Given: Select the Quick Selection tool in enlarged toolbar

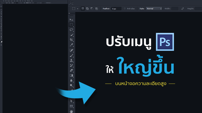Looking at the screenshot, I should click(x=71, y=35).
